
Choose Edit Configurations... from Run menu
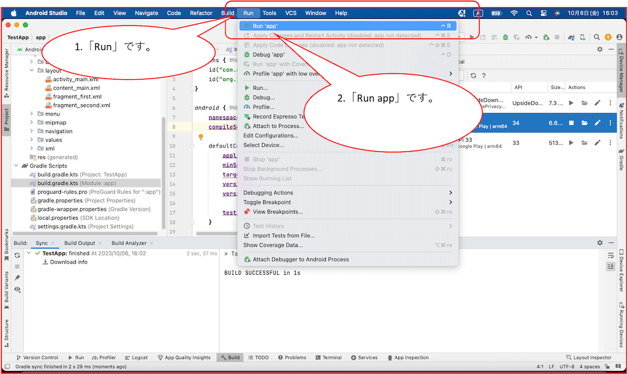[x=348, y=136]
